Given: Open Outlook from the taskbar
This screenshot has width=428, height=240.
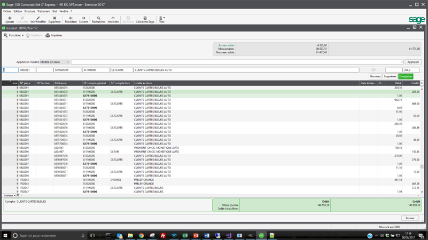Looking at the screenshot, I should tap(119, 235).
